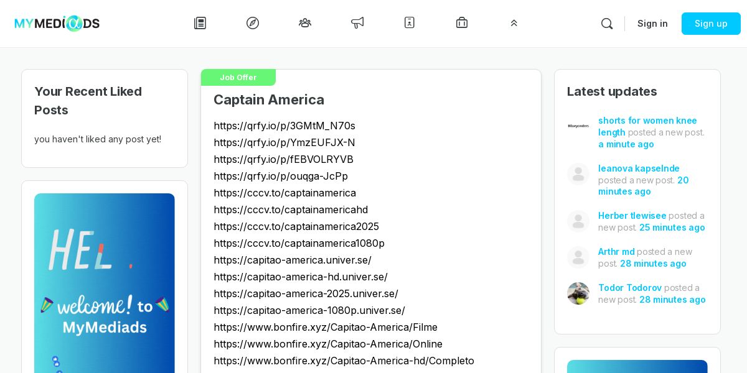747x373 pixels.
Task: Open the groups people icon
Action: pyautogui.click(x=305, y=23)
